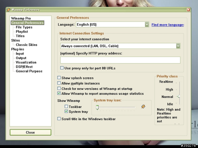Open Playlist preferences page
Screen dimensions: 198x148
pos(22,32)
